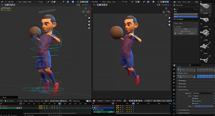Image resolution: width=215 pixels, height=116 pixels.
Task: Toggle x-ray display in left viewport header
Action: 78,2
